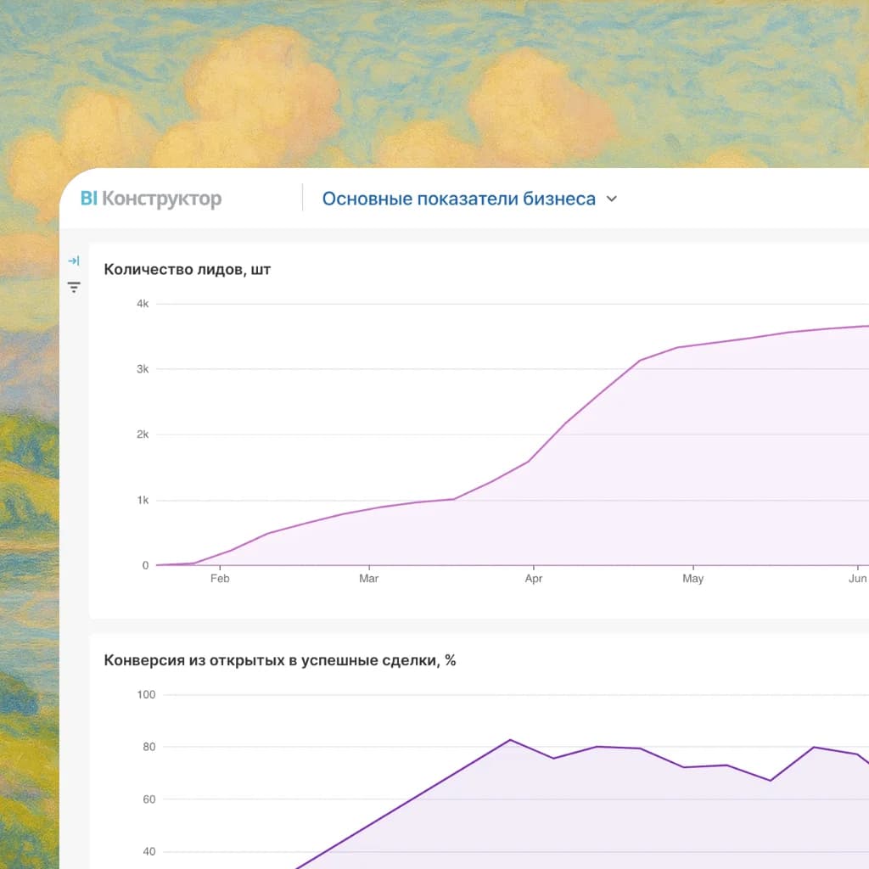The height and width of the screenshot is (869, 869).
Task: Click the purple conversion line peak near 80
Action: click(511, 740)
